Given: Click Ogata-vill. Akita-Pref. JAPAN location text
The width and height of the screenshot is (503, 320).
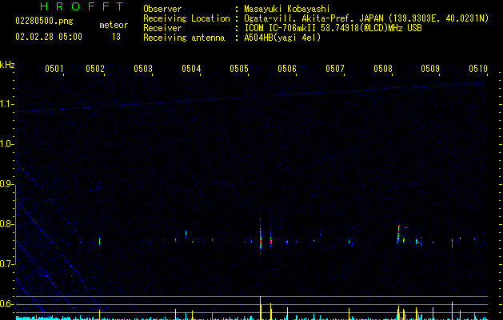Looking at the screenshot, I should 366,18.
